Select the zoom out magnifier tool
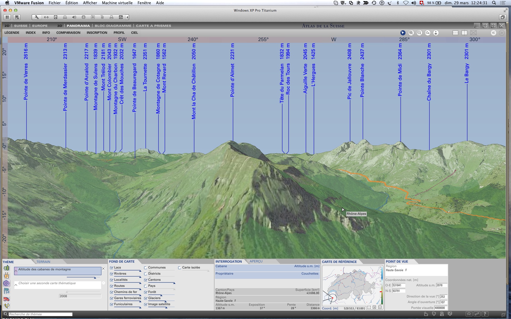511x319 pixels. [x=419, y=33]
